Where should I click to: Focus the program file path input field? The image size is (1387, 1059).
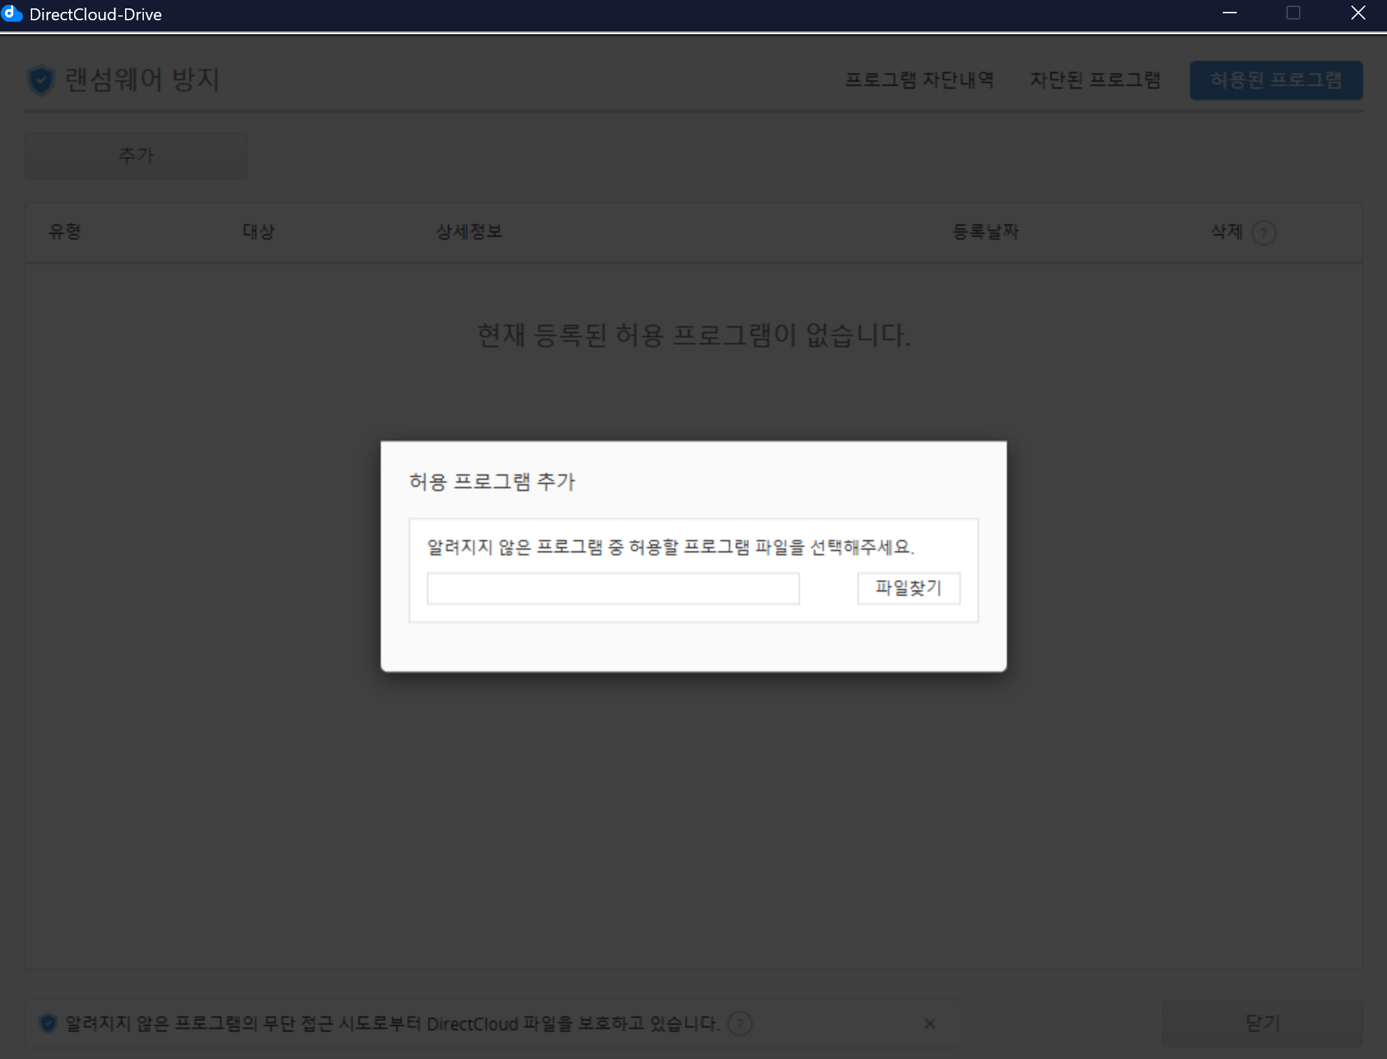613,588
